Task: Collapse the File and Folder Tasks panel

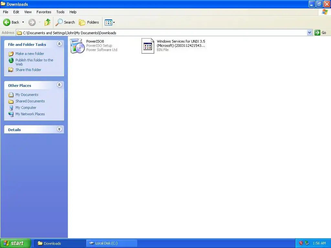Action: pyautogui.click(x=59, y=44)
